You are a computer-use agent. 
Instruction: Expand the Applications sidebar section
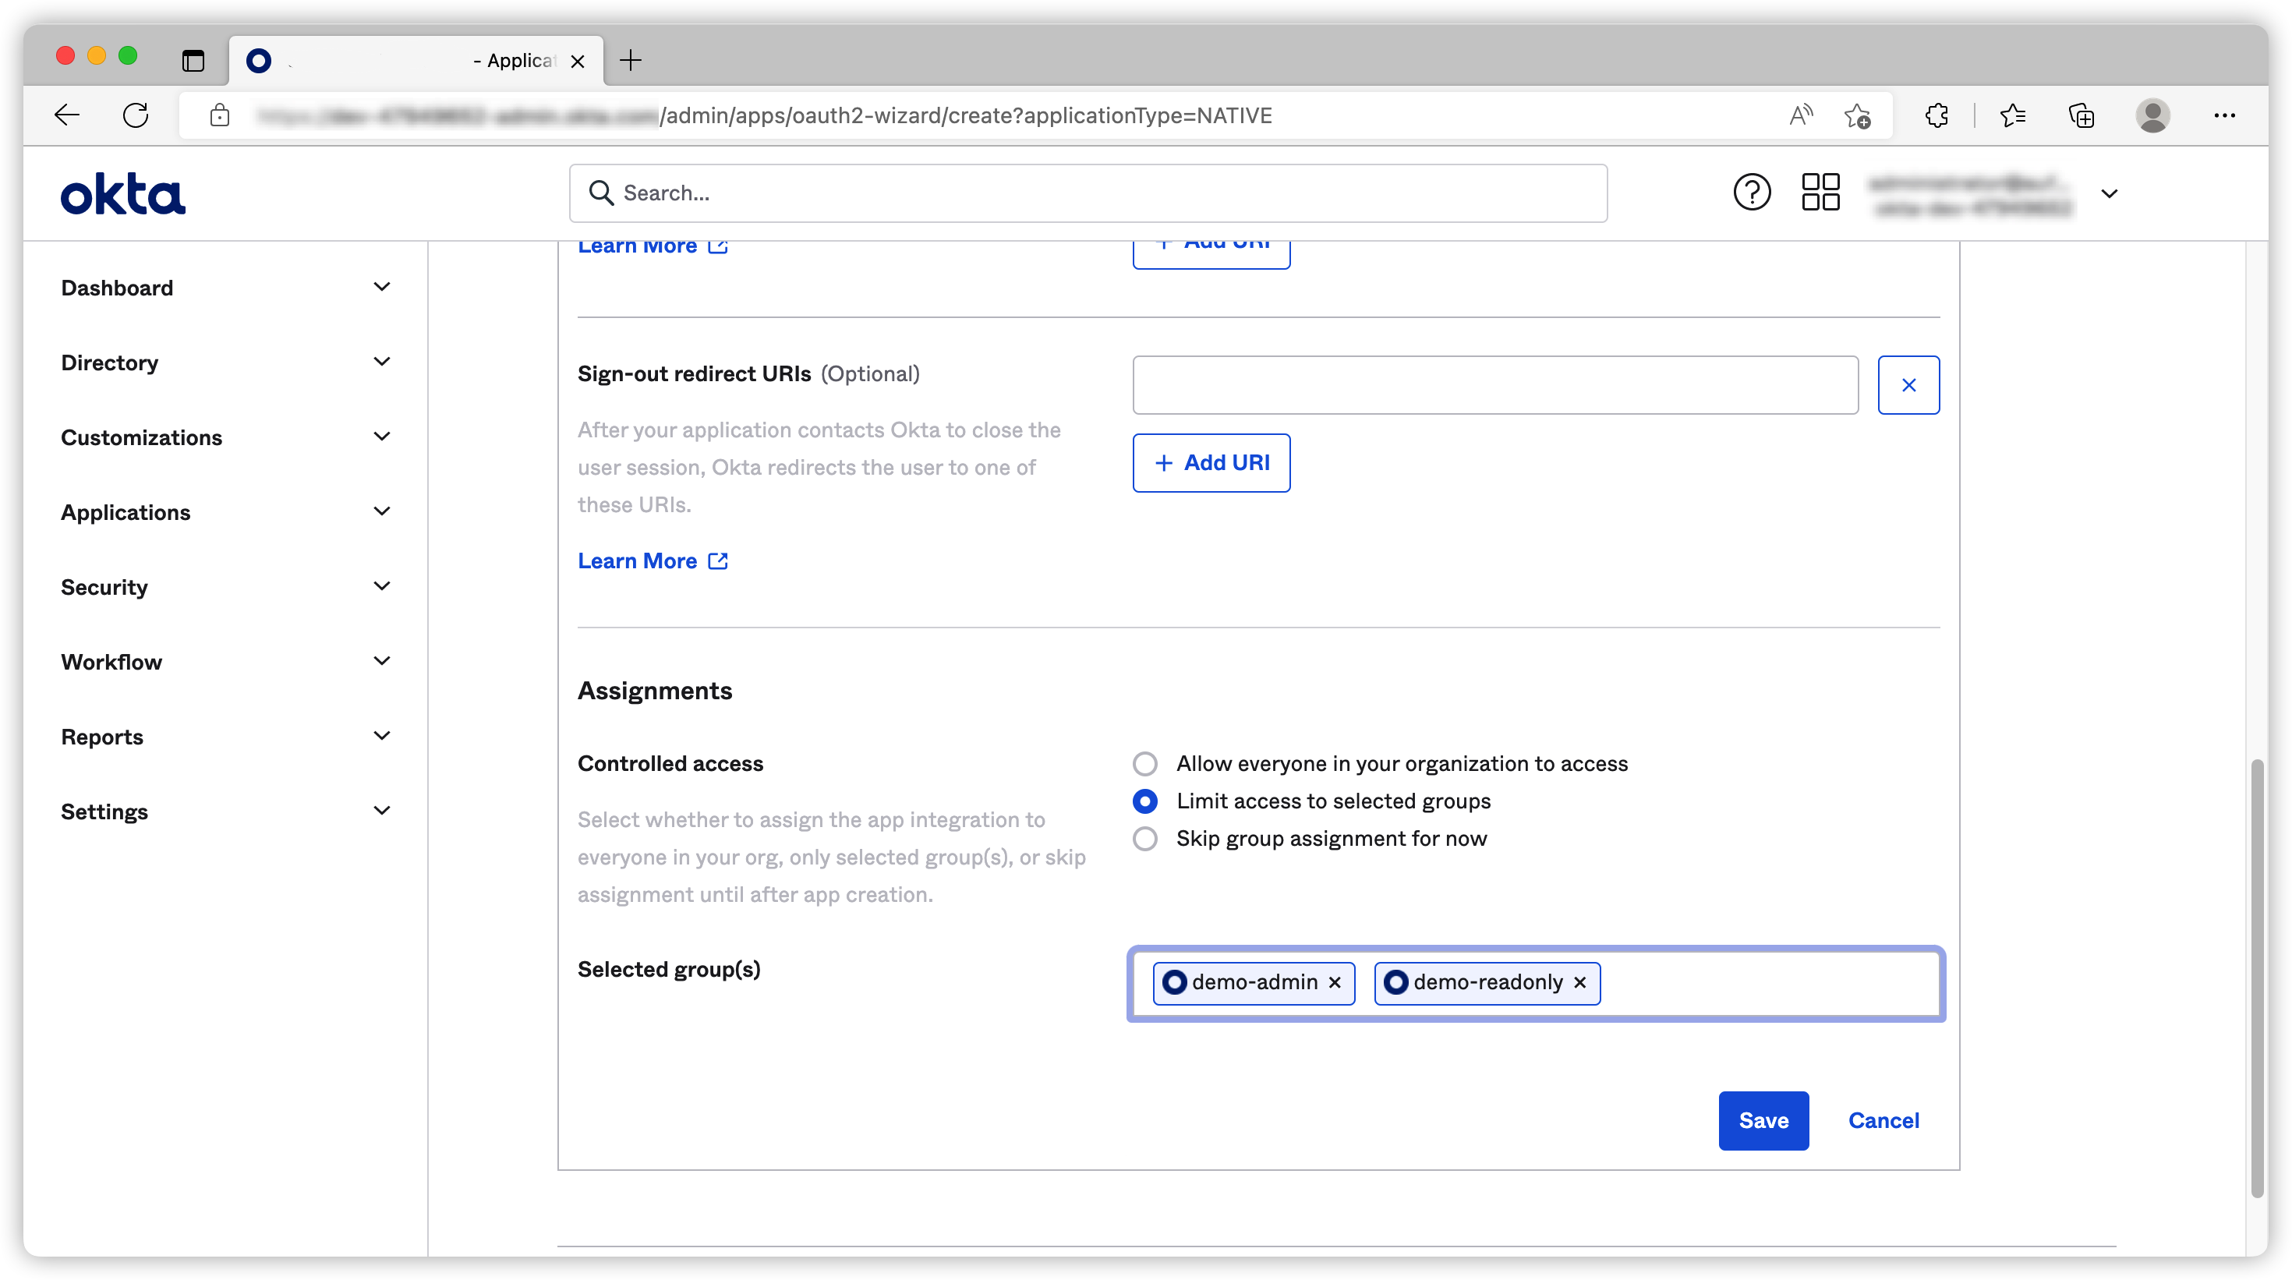click(225, 512)
